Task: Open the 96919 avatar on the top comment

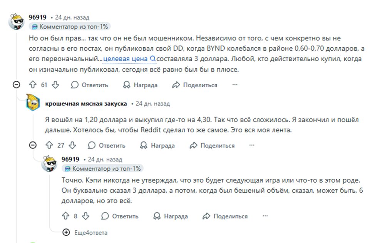Action: pyautogui.click(x=17, y=23)
